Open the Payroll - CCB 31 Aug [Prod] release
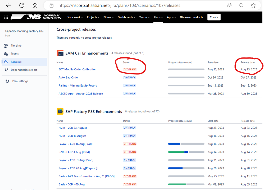 [x=76, y=160]
